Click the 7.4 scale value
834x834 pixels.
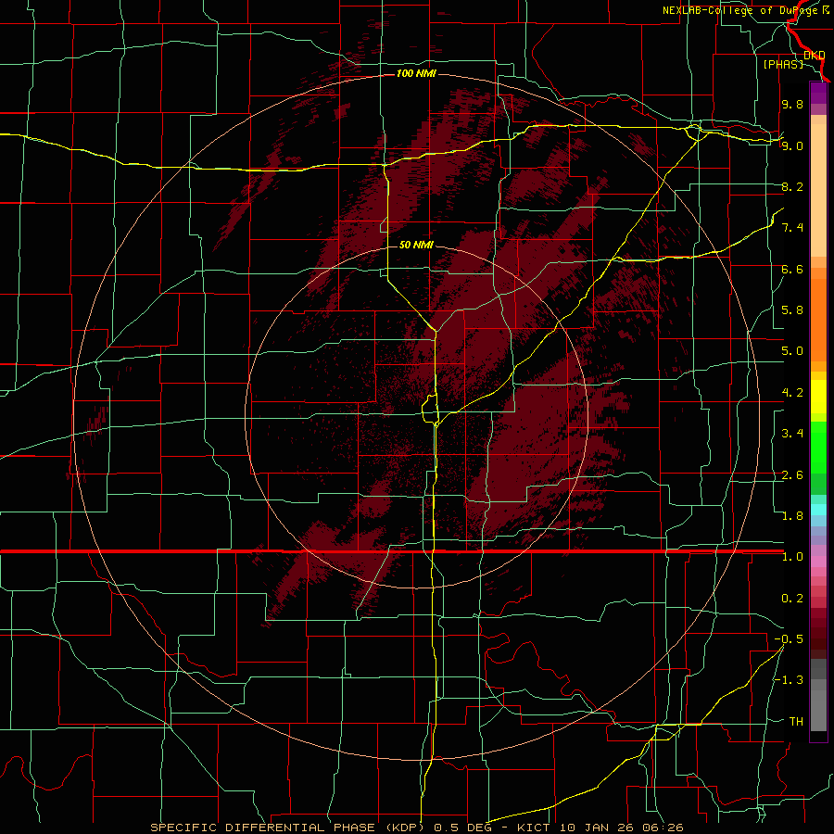click(792, 228)
